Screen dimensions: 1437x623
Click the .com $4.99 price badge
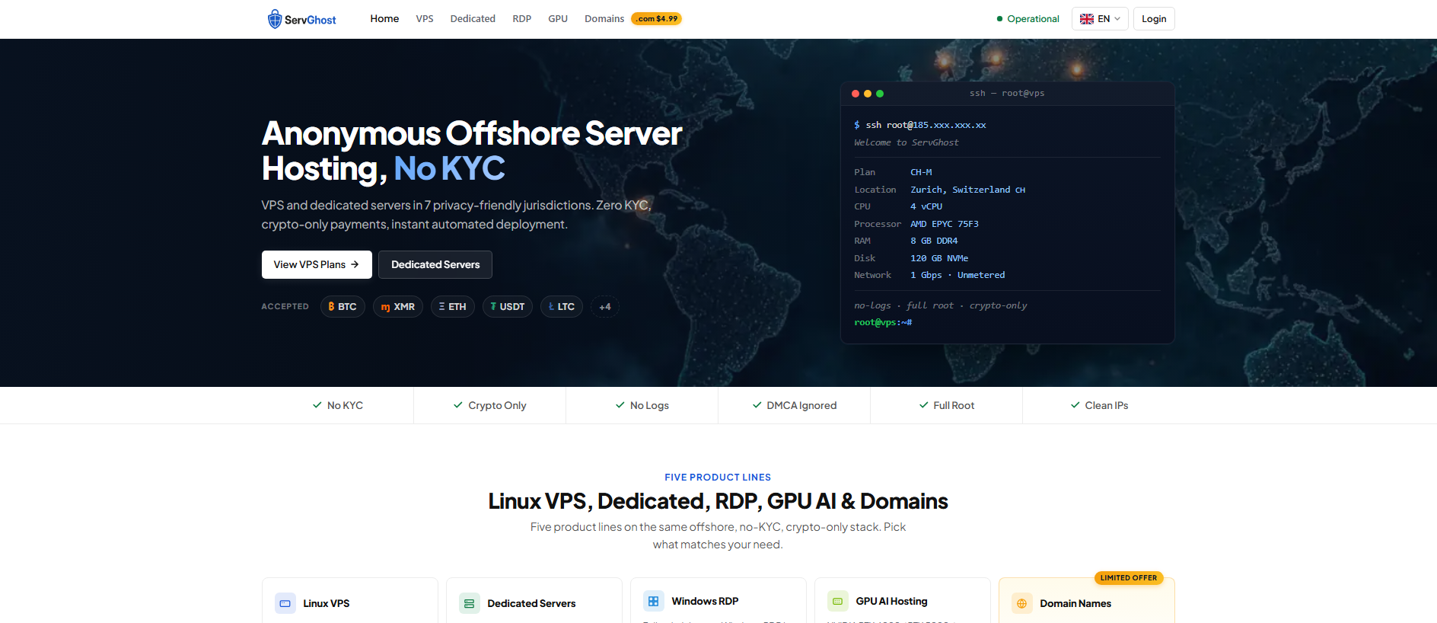pyautogui.click(x=656, y=19)
